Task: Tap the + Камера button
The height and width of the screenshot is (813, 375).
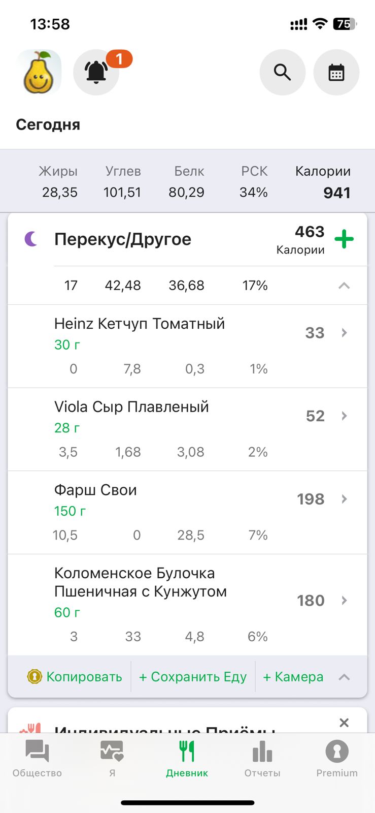Action: pyautogui.click(x=293, y=677)
